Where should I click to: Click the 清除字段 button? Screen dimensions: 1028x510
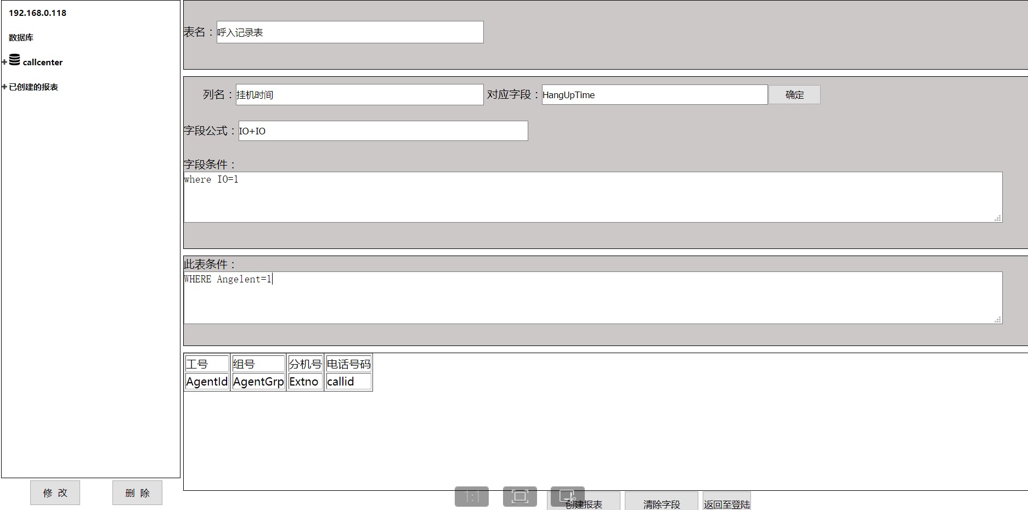(x=661, y=503)
